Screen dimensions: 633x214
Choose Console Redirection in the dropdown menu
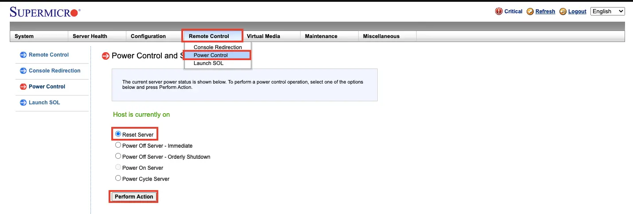pos(218,47)
